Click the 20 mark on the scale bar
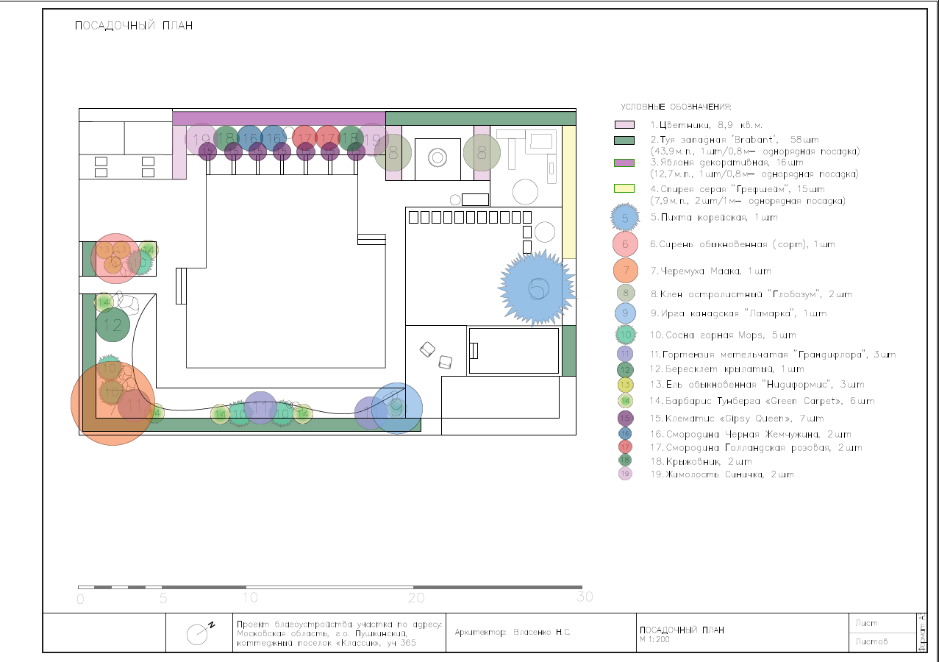This screenshot has height=662, width=939. pyautogui.click(x=417, y=597)
